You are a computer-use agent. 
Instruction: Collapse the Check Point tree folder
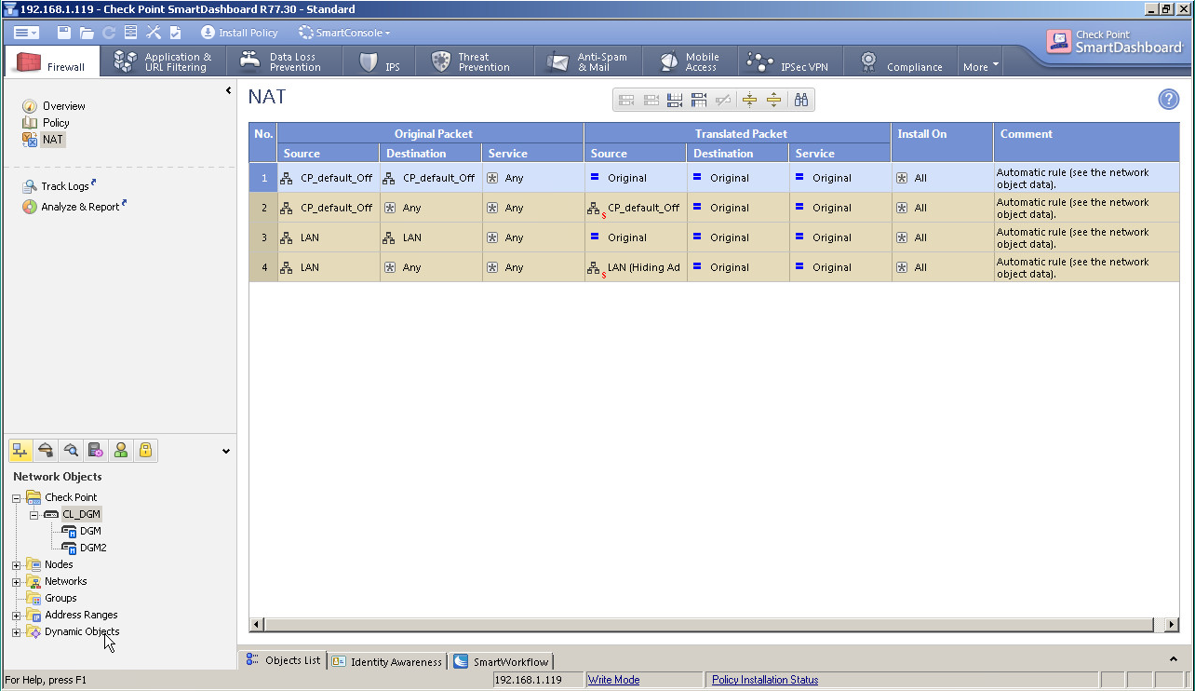tap(16, 497)
